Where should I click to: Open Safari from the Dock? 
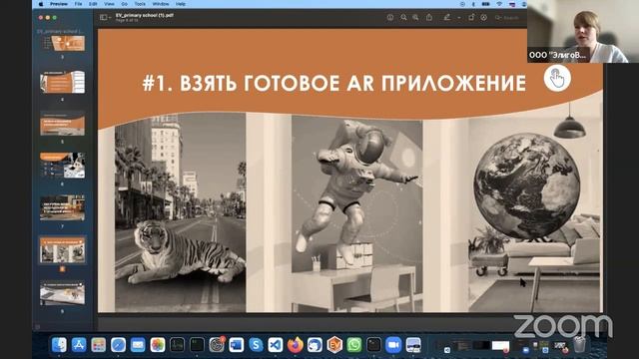[x=118, y=345]
